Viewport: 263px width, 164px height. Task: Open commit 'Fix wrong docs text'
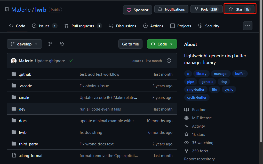pyautogui.click(x=97, y=144)
